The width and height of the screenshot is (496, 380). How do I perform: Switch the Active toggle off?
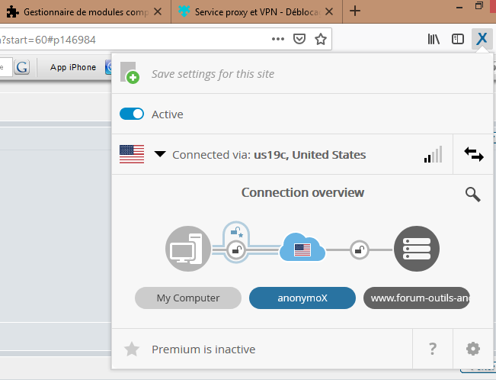click(132, 114)
